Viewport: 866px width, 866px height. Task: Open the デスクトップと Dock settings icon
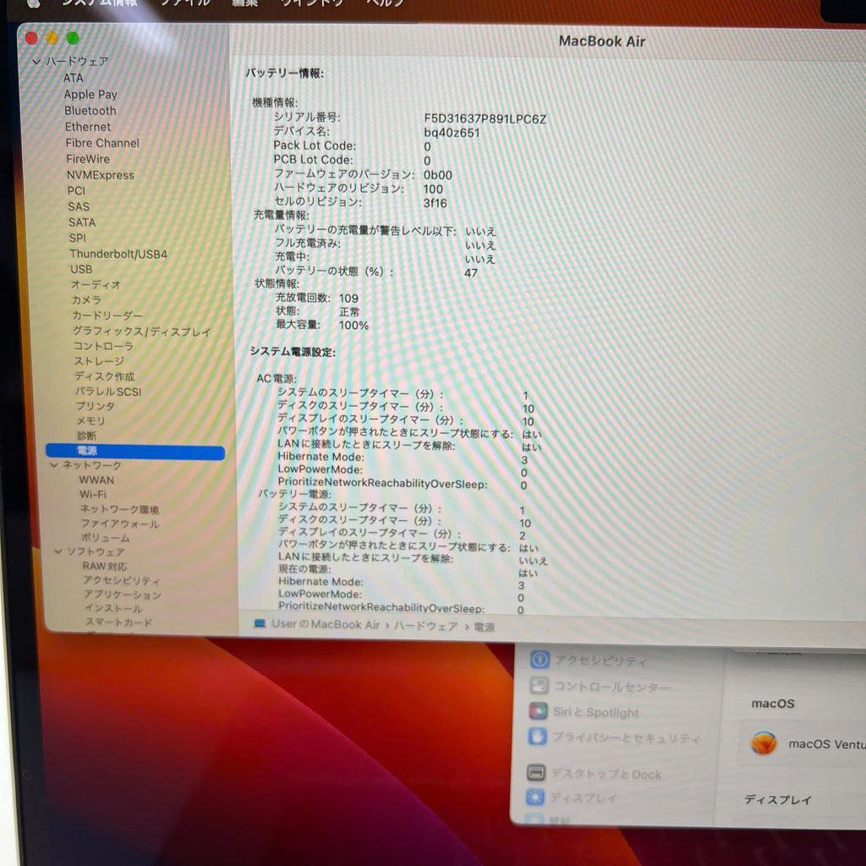pos(535,773)
